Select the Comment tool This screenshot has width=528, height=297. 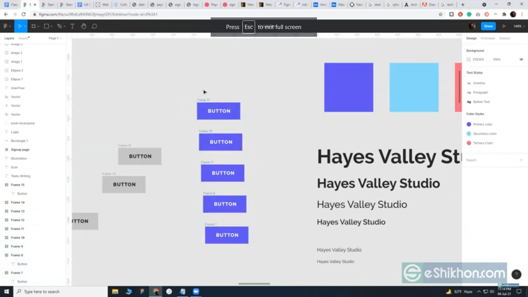pos(94,26)
